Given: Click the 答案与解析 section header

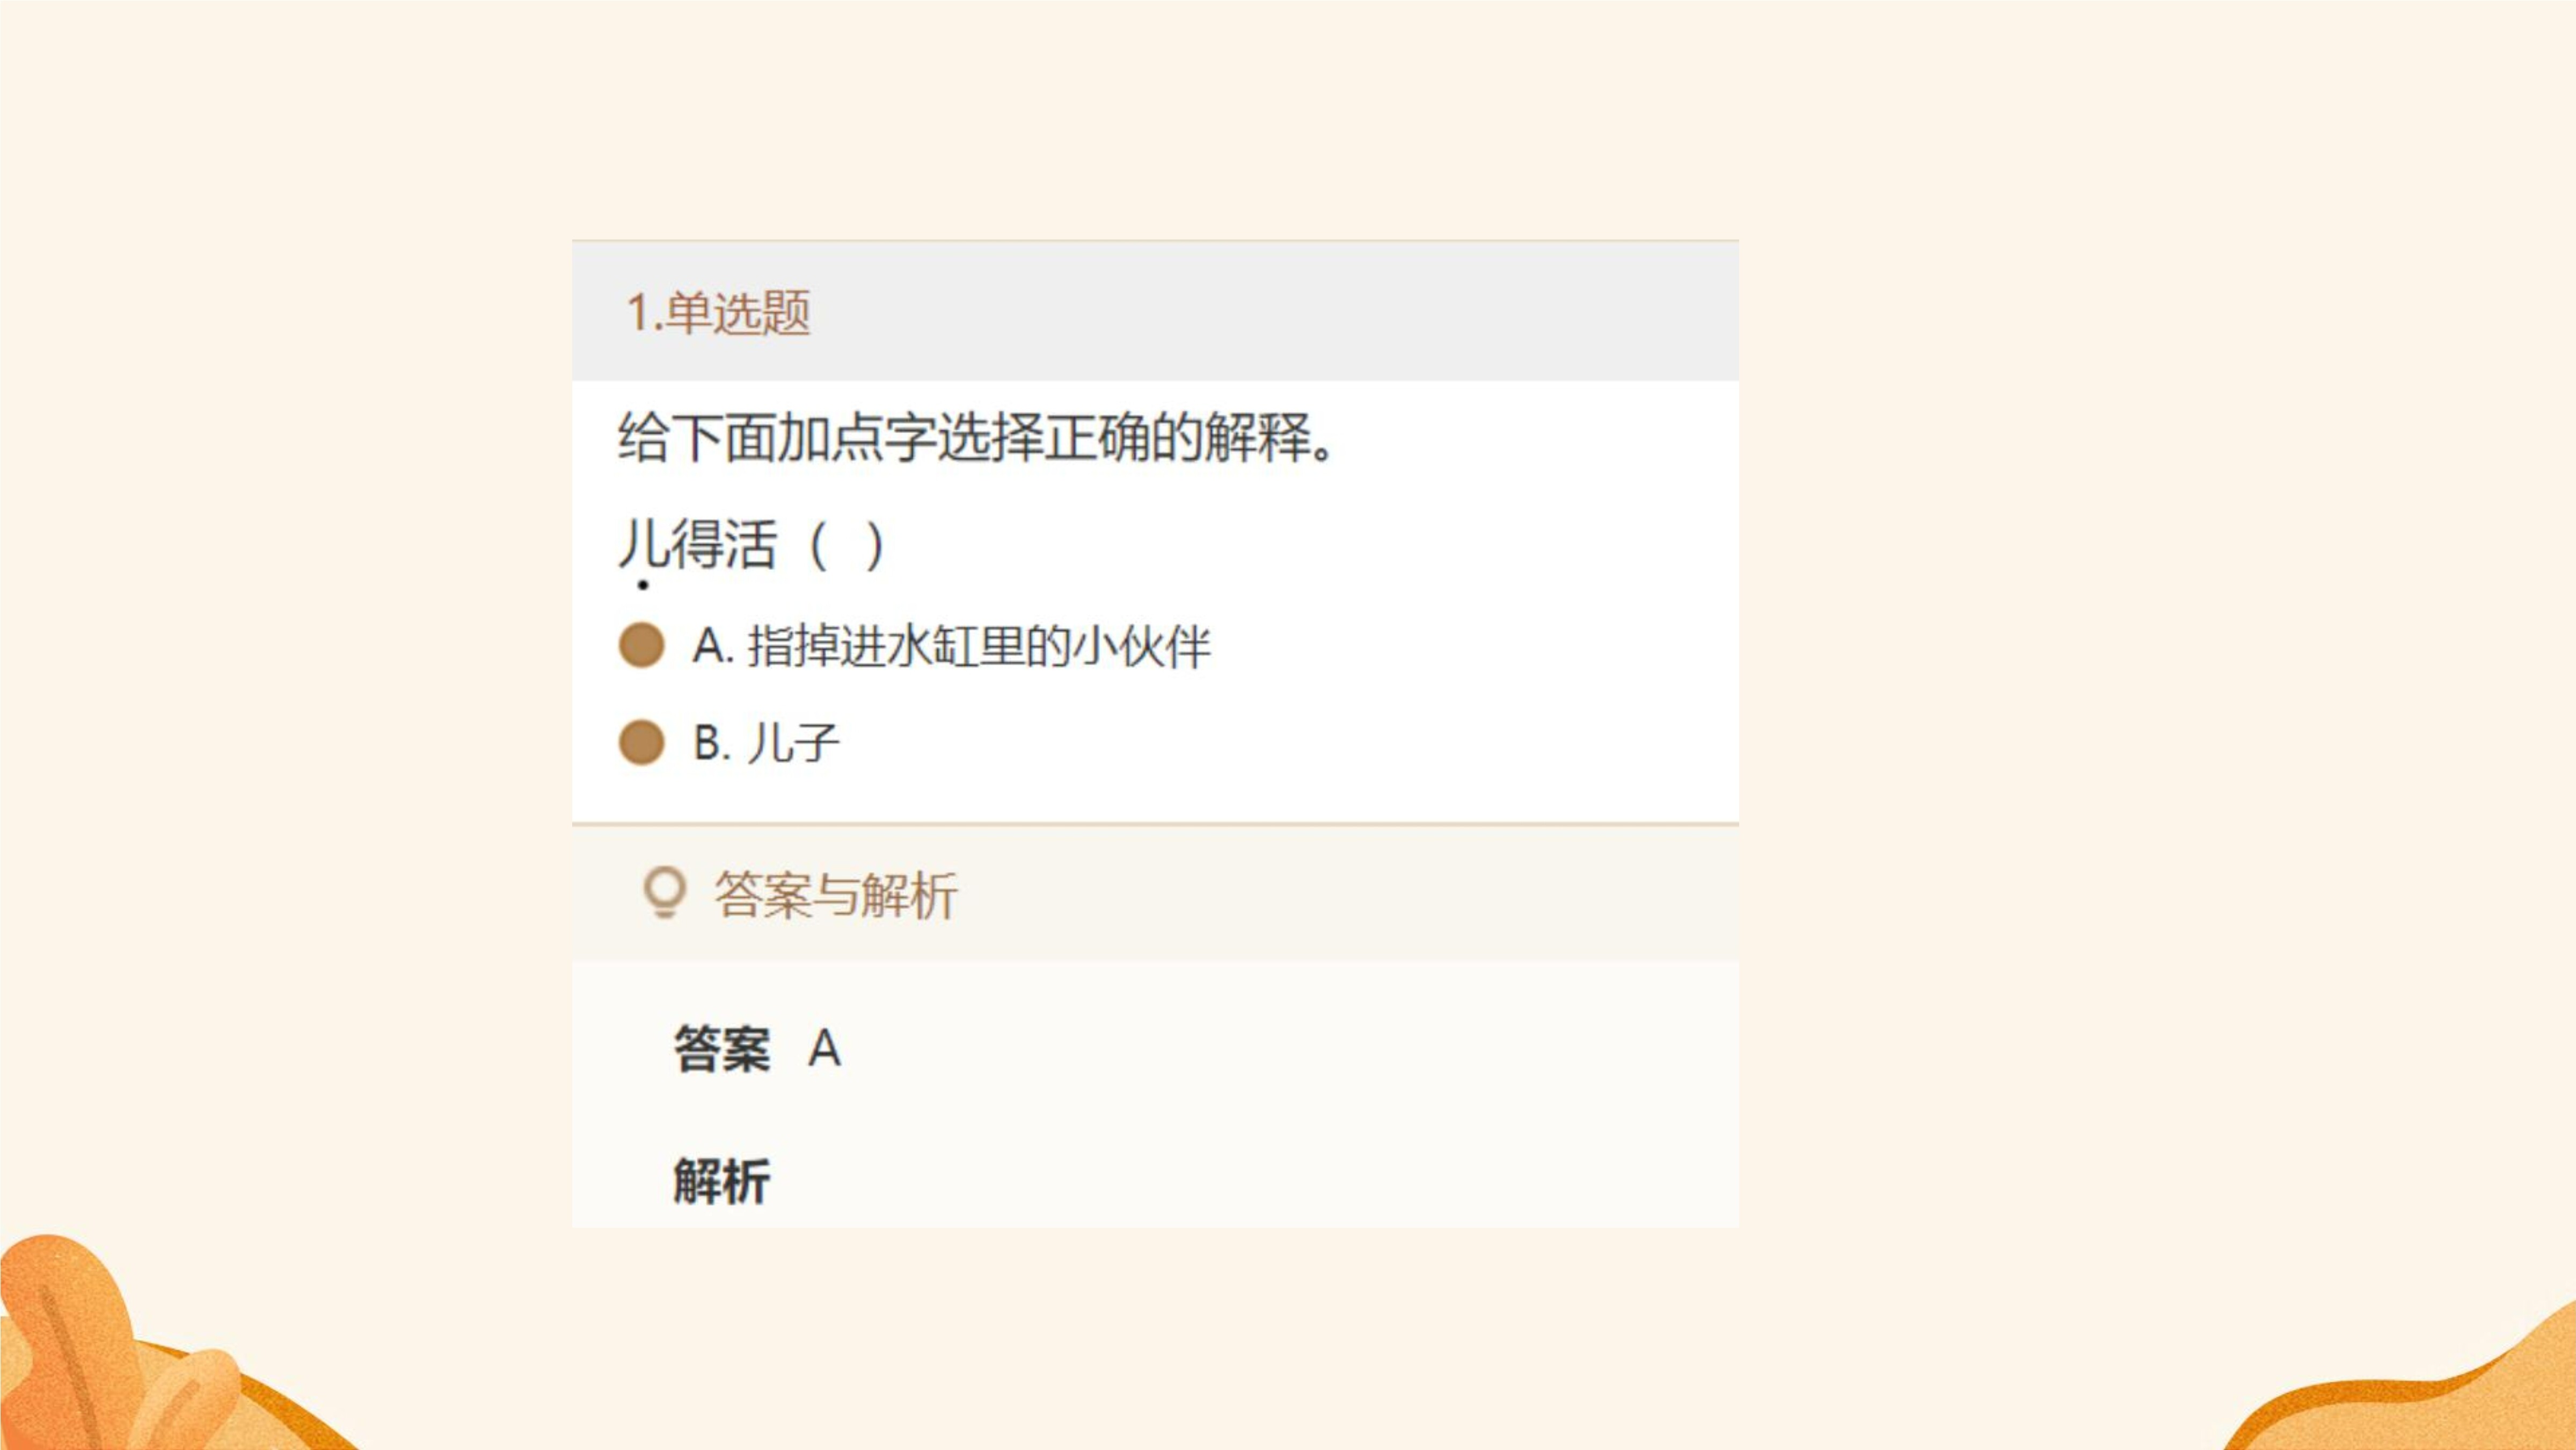Looking at the screenshot, I should (1155, 894).
